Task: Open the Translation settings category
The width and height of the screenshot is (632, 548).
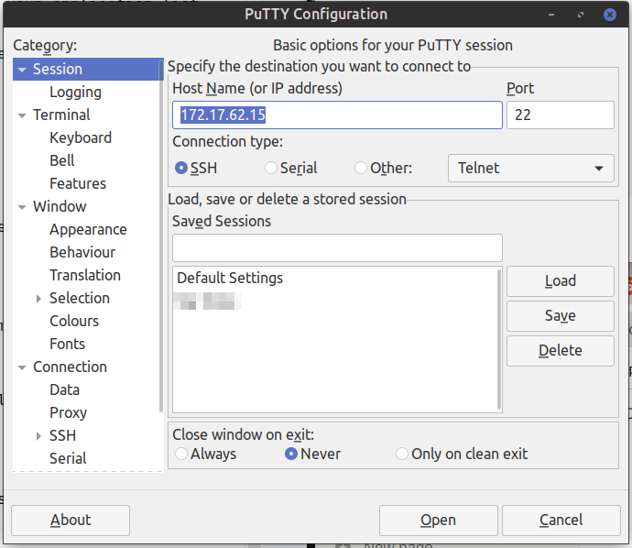Action: [85, 275]
